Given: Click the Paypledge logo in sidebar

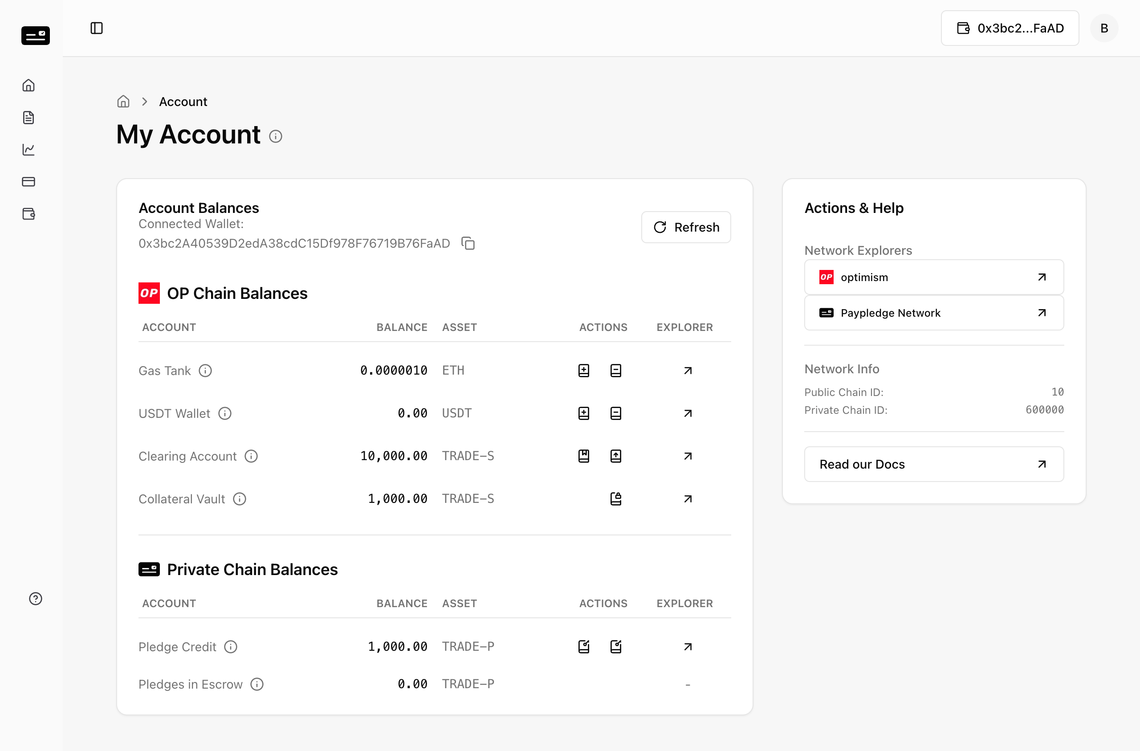Looking at the screenshot, I should [36, 36].
